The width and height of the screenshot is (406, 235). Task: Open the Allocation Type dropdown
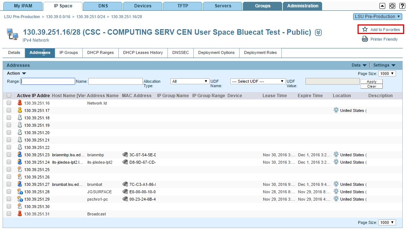[x=190, y=81]
